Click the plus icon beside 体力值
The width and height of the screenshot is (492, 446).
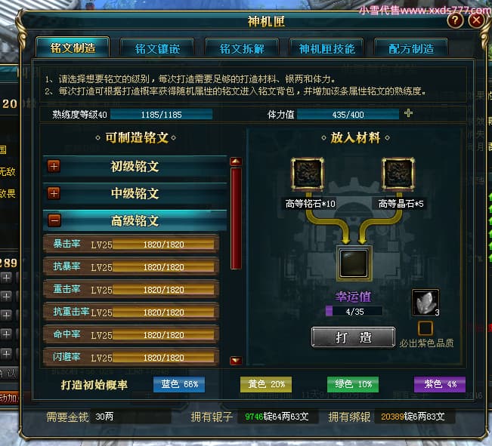point(408,113)
